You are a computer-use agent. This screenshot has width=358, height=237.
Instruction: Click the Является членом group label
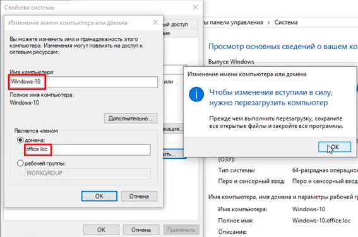pyautogui.click(x=36, y=131)
